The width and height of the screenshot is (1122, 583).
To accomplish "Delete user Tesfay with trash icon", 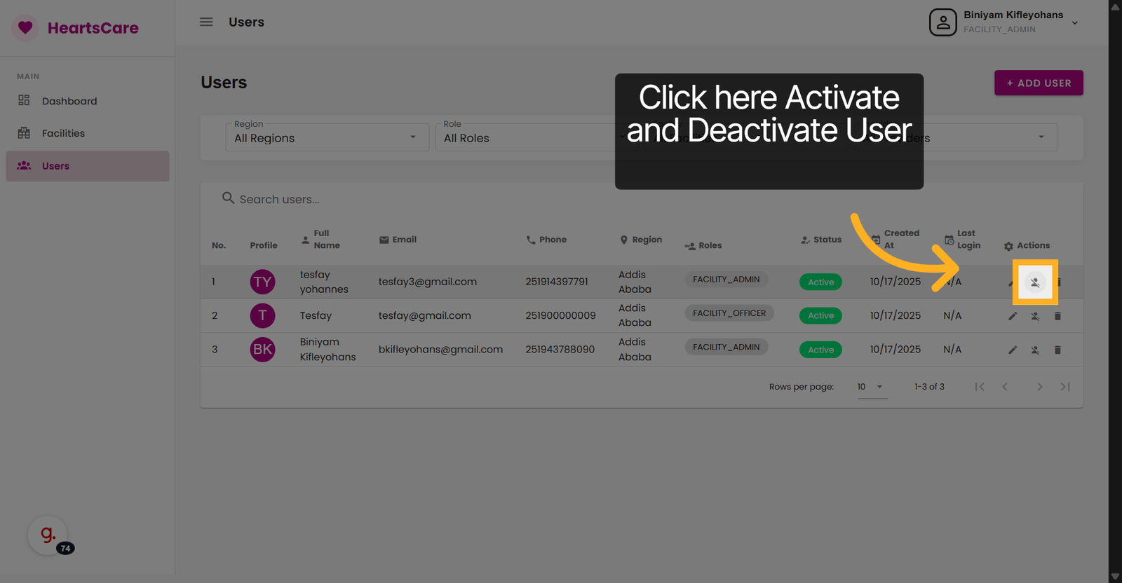I will (x=1057, y=316).
